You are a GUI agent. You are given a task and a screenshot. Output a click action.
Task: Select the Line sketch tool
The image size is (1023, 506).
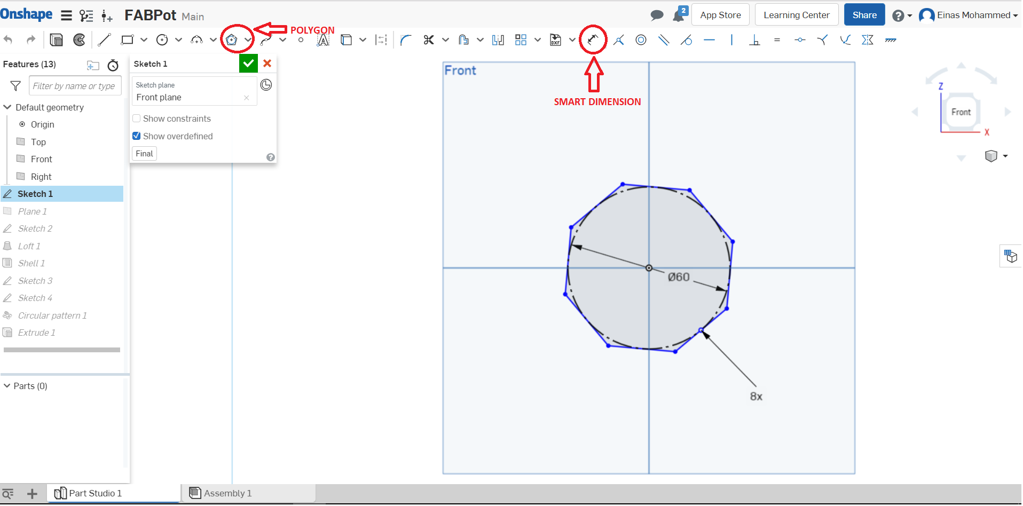[x=104, y=39]
